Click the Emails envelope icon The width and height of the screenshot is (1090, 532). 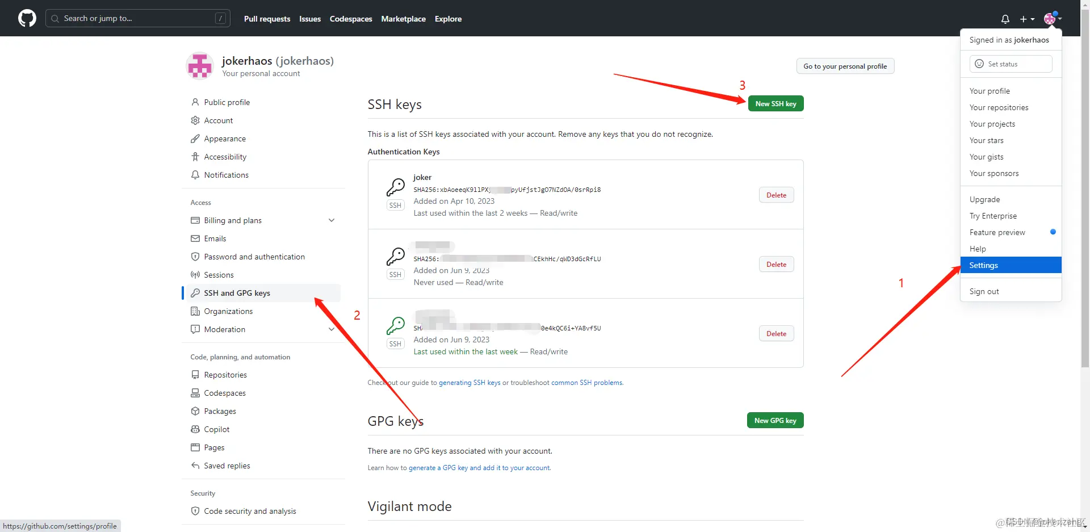point(195,238)
